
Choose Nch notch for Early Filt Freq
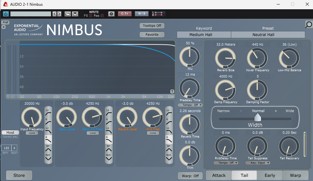pos(109,157)
